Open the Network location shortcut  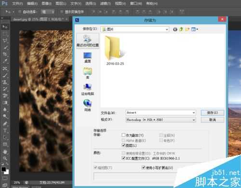tap(88, 106)
